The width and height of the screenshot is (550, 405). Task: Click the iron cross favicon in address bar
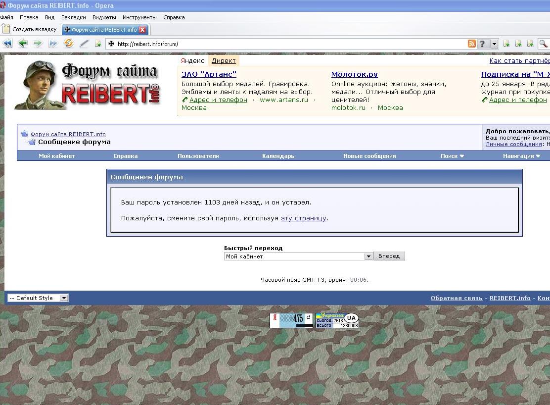pos(111,44)
